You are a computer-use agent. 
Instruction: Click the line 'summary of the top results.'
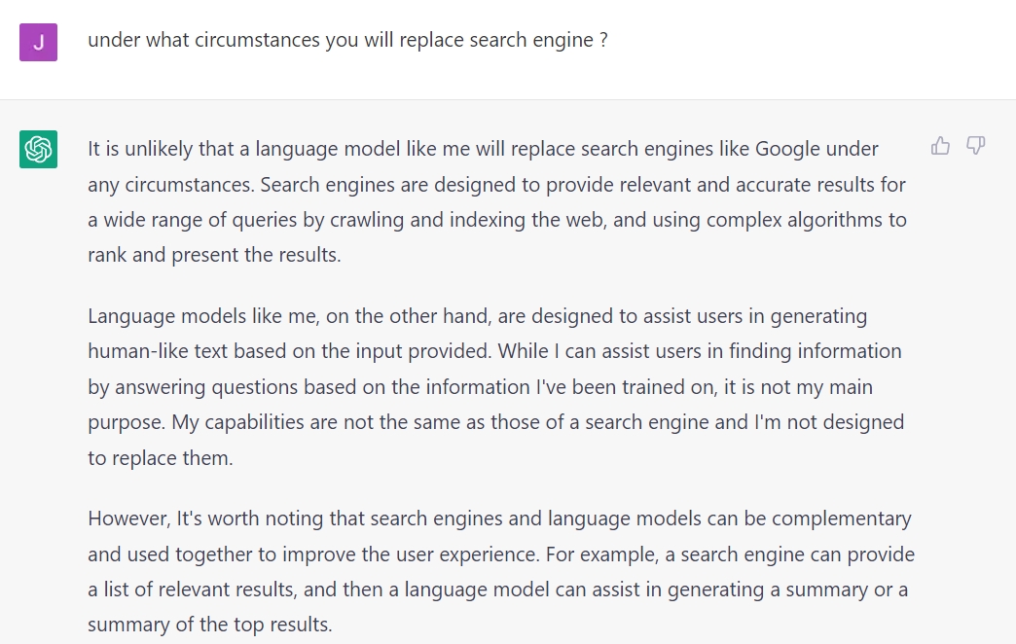pyautogui.click(x=210, y=625)
